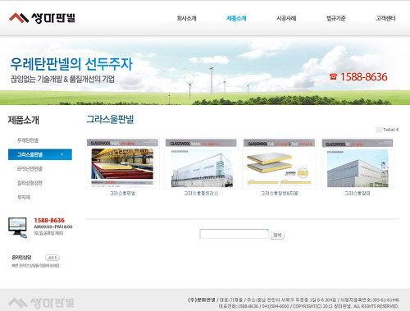This screenshot has height=311, width=410.
Task: Click the banner headline 우레탄판넬의 선두주자
Action: [71, 64]
